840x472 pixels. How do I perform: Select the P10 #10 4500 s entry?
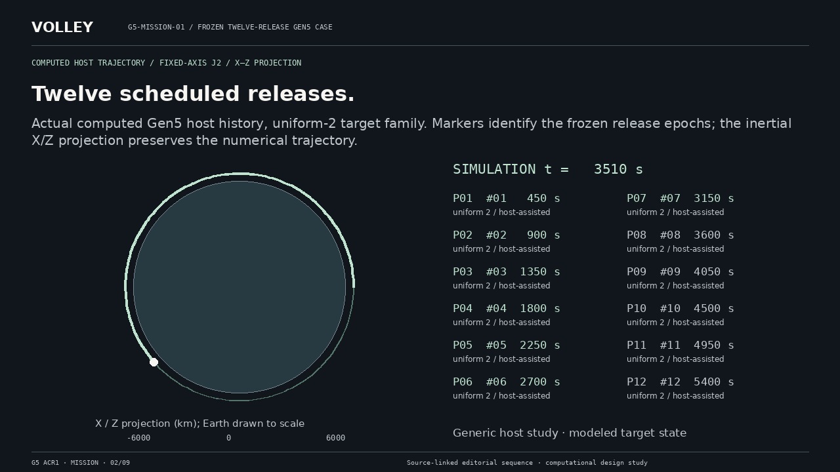681,308
